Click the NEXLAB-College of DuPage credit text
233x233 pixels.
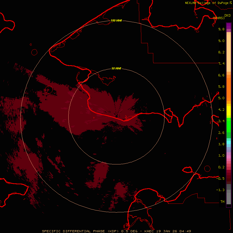click(208, 3)
